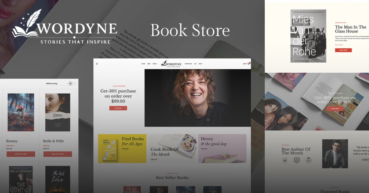
Task: Open the shopping cart icon
Action: (248, 64)
